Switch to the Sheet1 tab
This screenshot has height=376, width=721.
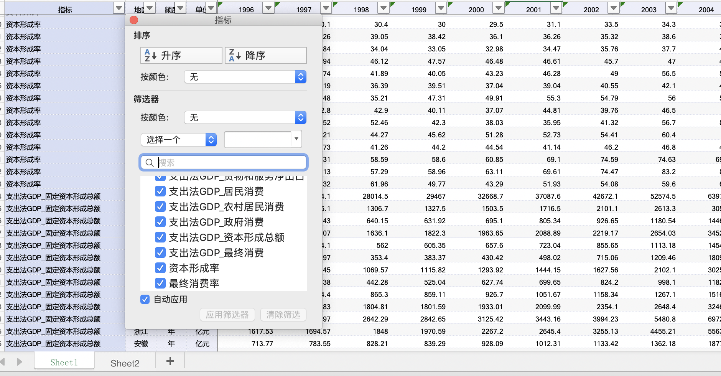pyautogui.click(x=64, y=363)
